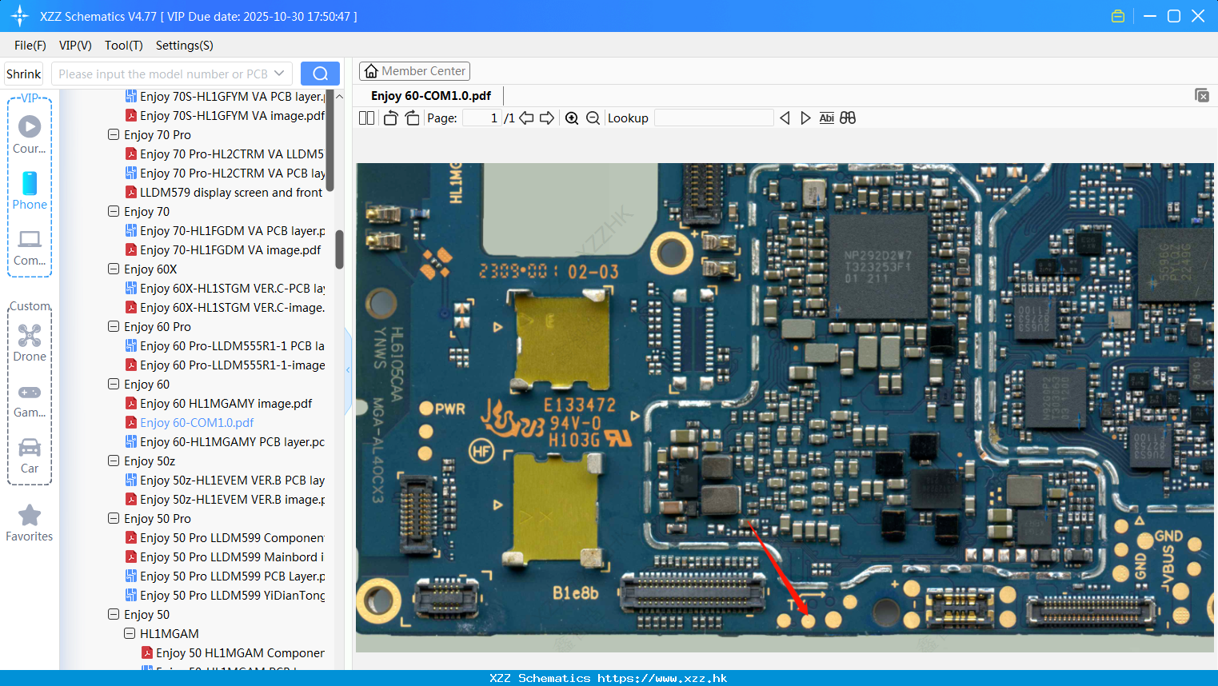Collapse the Enjoy 70 Pro node
This screenshot has height=686, width=1218.
click(114, 135)
